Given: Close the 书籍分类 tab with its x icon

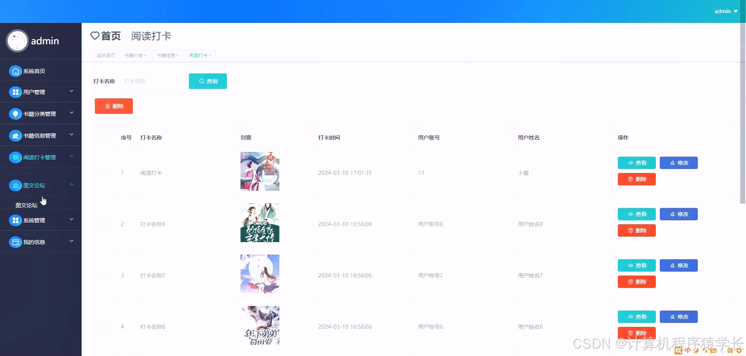Looking at the screenshot, I should tap(145, 56).
